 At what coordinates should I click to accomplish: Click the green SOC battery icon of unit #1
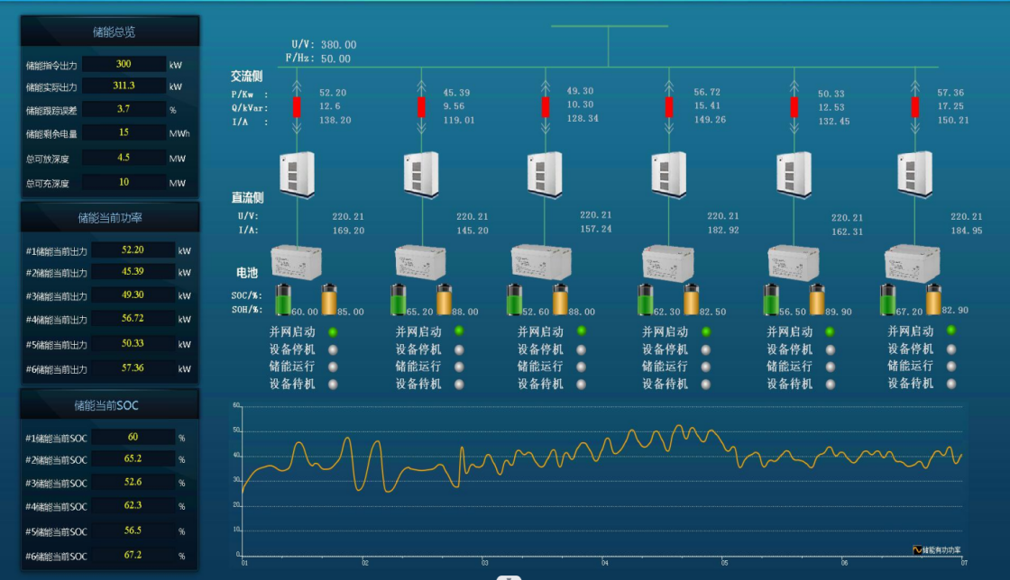coord(284,299)
